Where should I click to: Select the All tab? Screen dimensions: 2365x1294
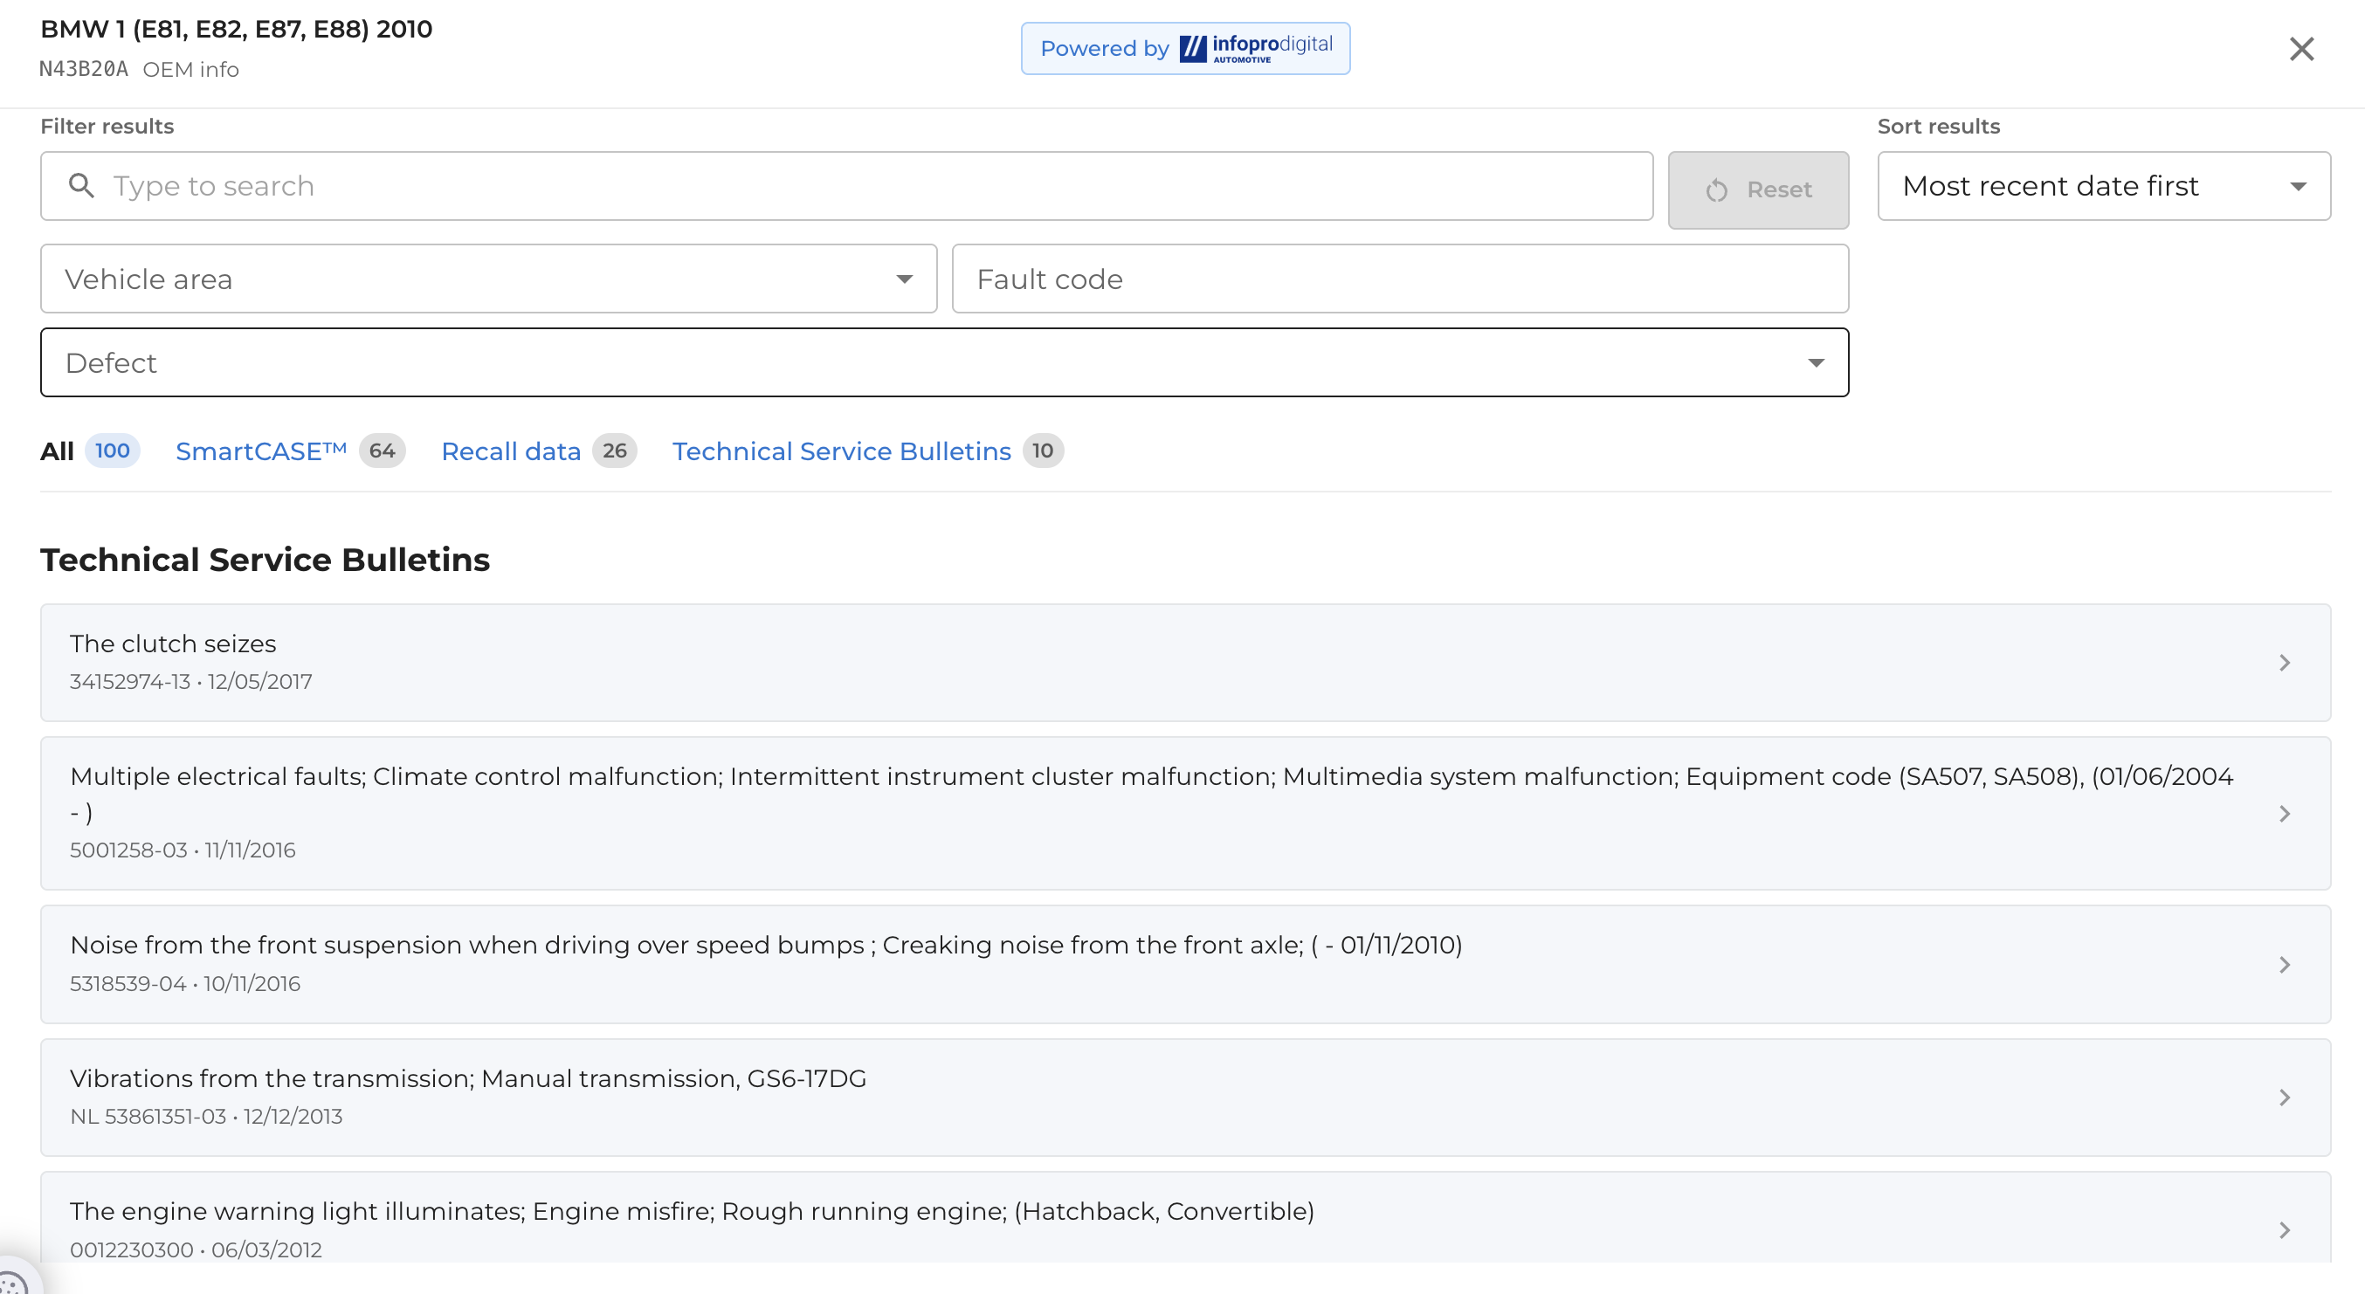pyautogui.click(x=89, y=451)
